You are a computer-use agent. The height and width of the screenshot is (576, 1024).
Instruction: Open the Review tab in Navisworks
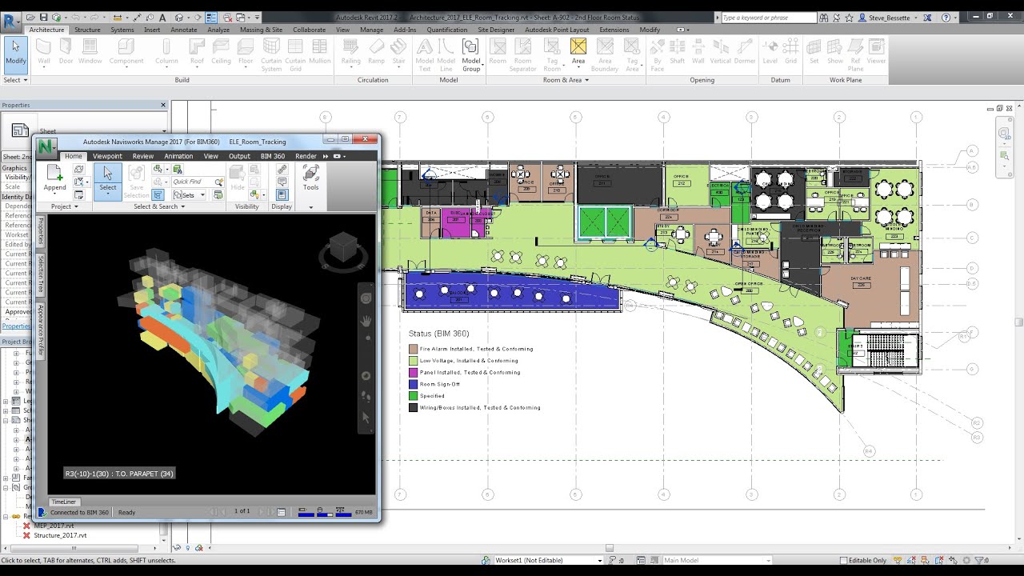[143, 156]
